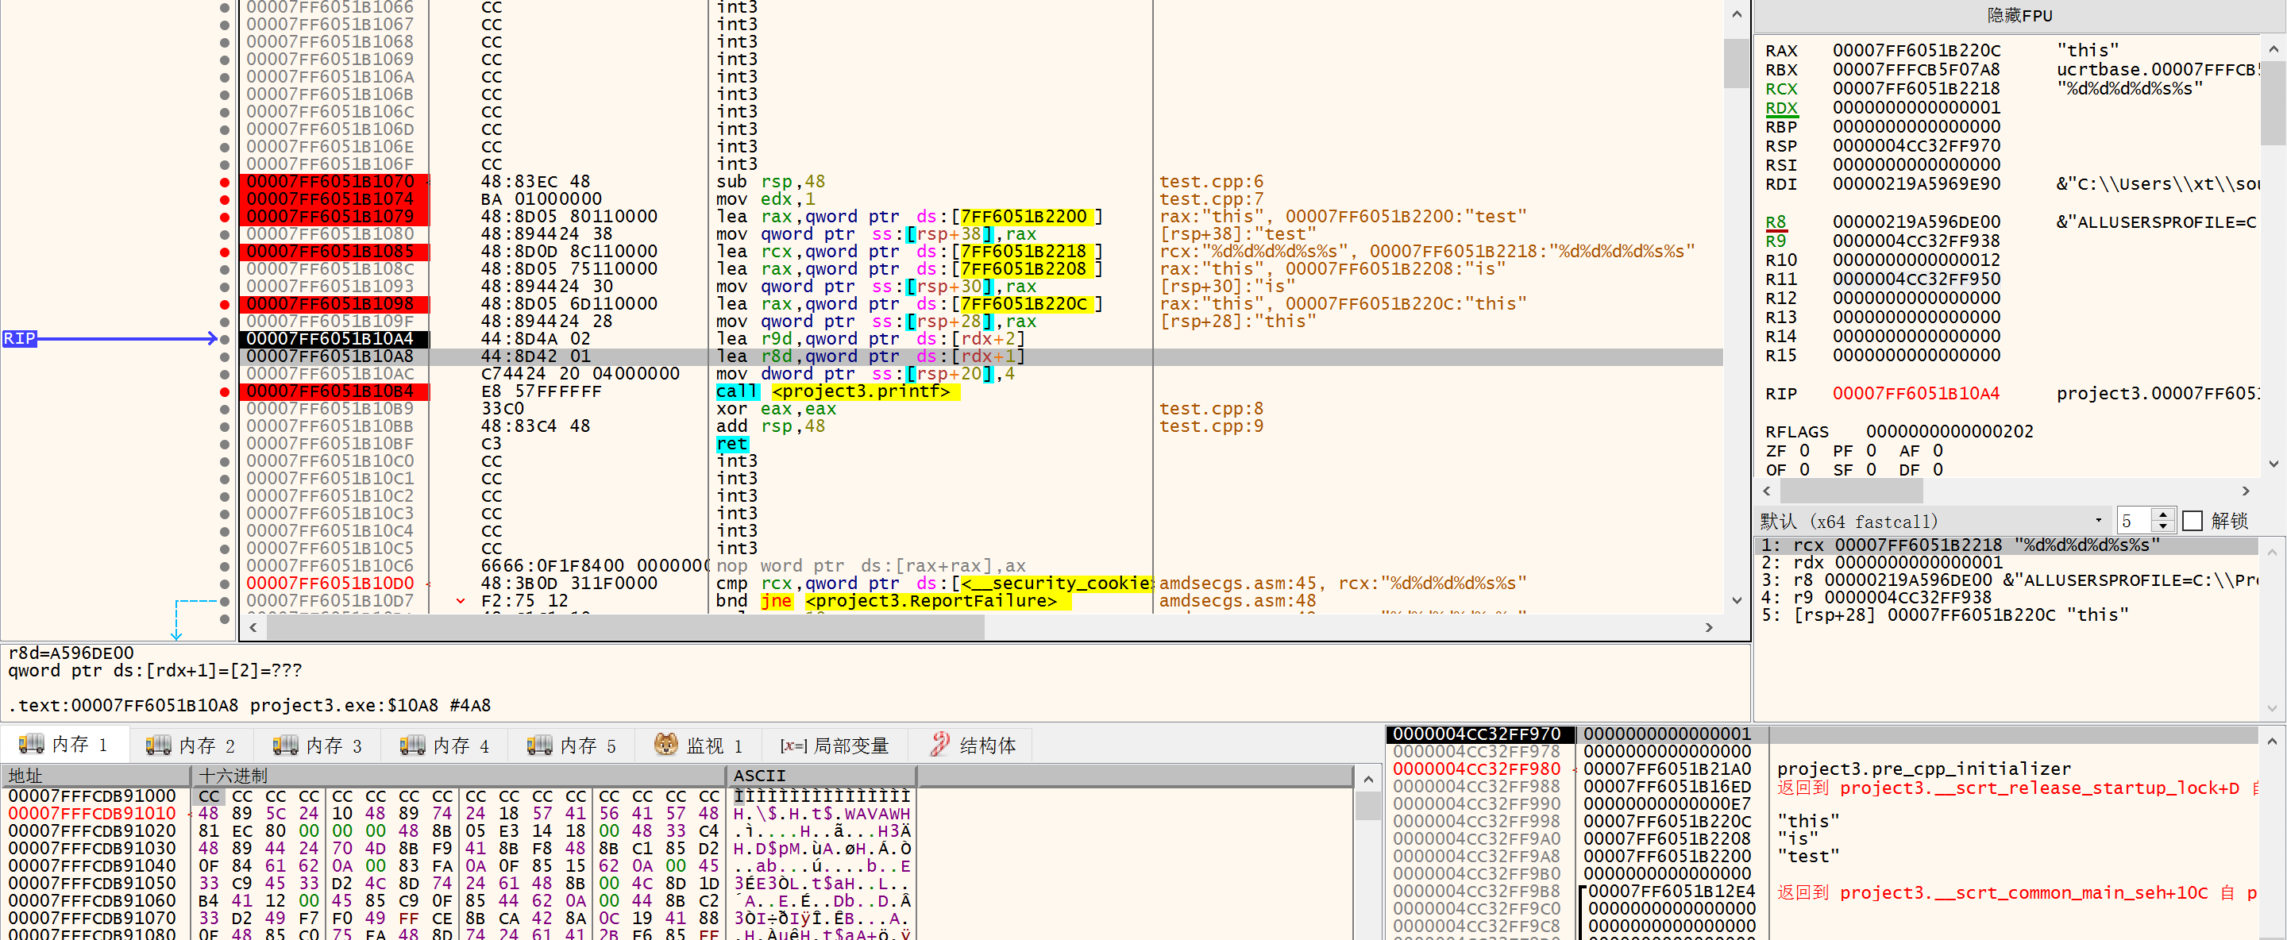Enable the 解锁 checkbox
Image resolution: width=2287 pixels, height=940 pixels.
pos(2192,521)
